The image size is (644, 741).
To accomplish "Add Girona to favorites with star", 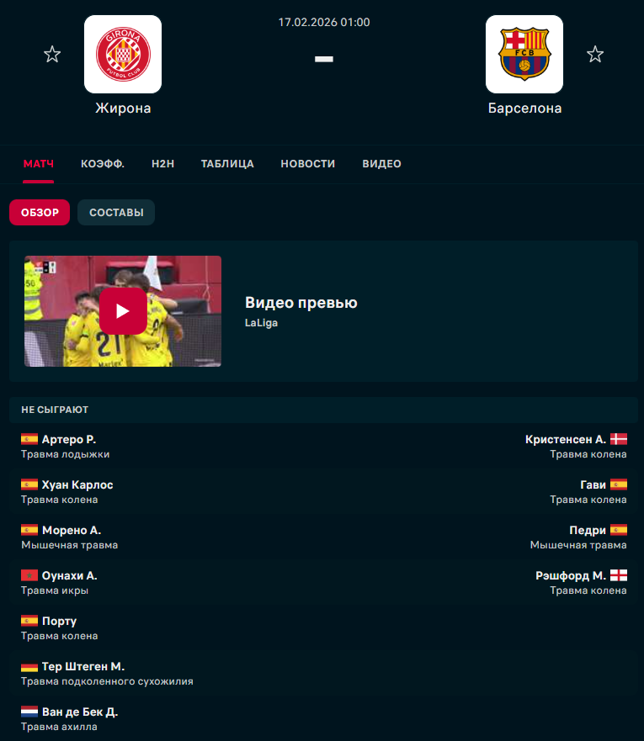I will coord(52,55).
